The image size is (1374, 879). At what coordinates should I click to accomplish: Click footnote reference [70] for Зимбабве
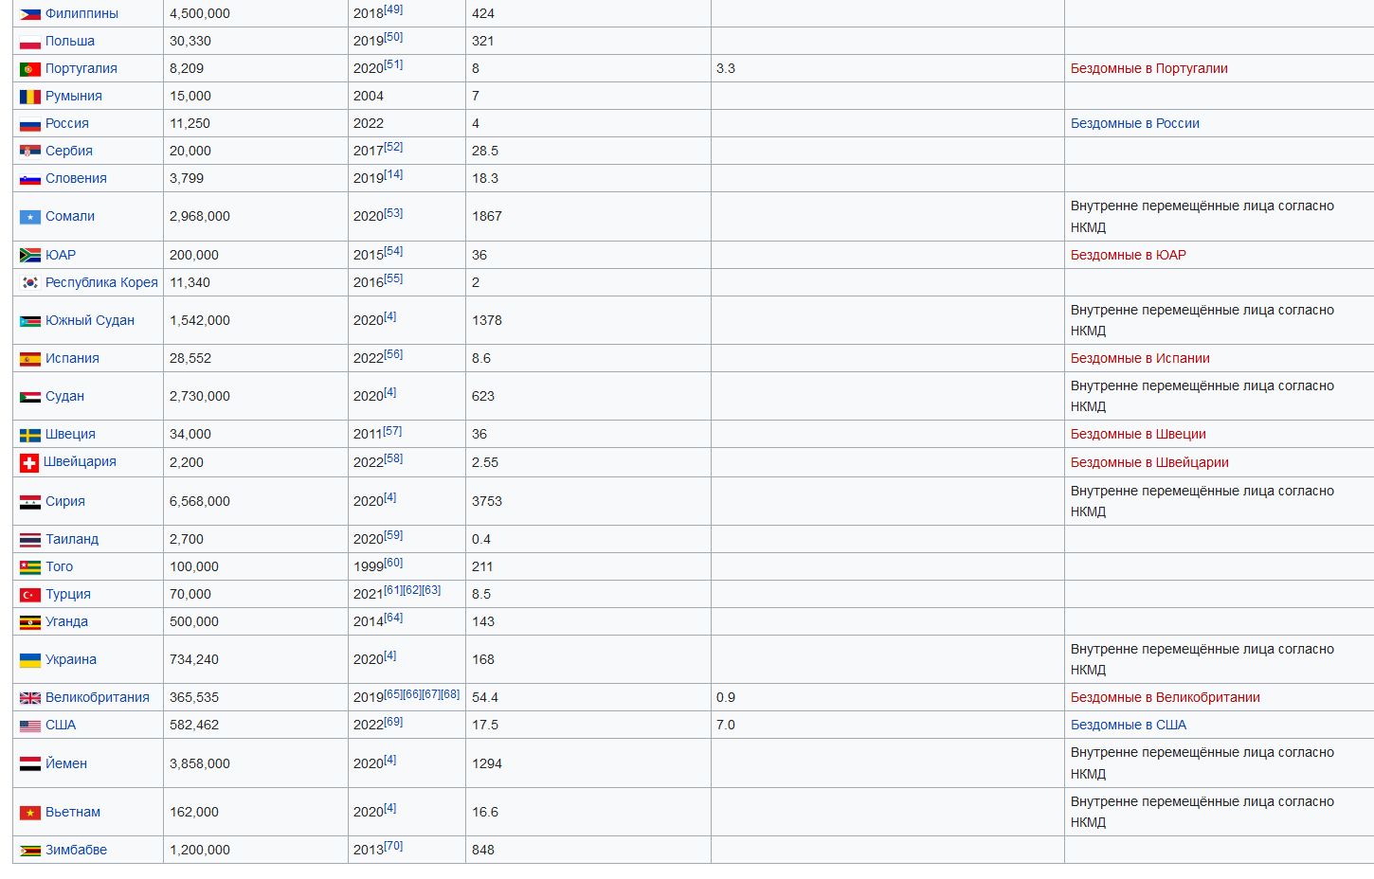[x=393, y=846]
